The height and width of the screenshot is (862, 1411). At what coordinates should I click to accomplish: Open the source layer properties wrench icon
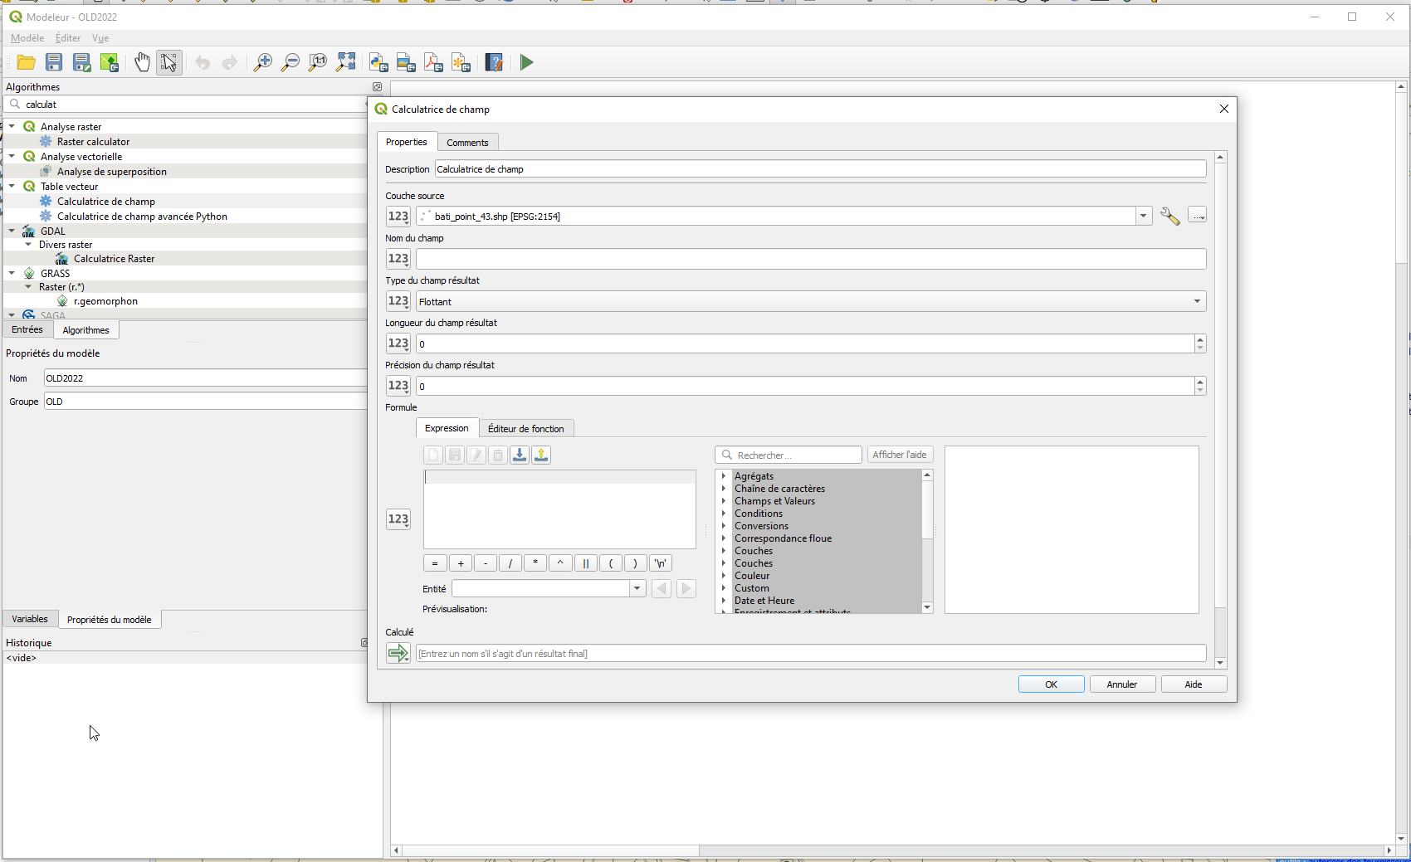point(1170,216)
